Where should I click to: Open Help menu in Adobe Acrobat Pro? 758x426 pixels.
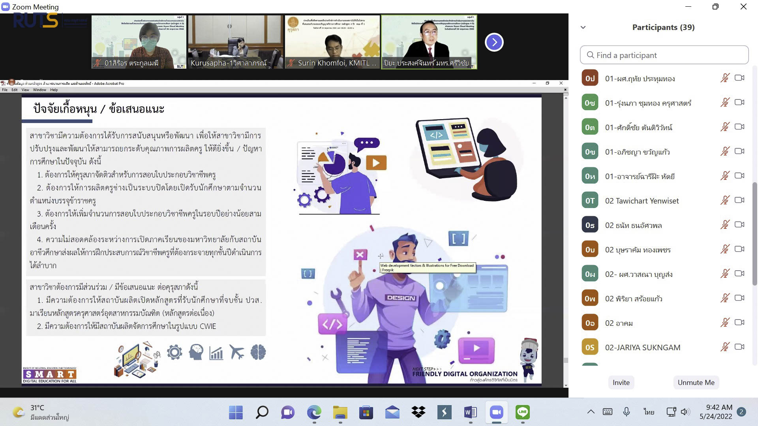54,90
